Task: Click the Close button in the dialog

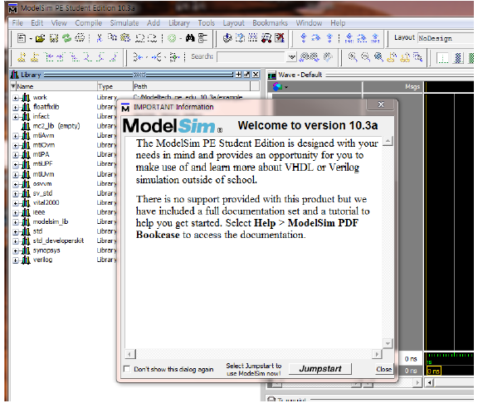Action: point(383,369)
